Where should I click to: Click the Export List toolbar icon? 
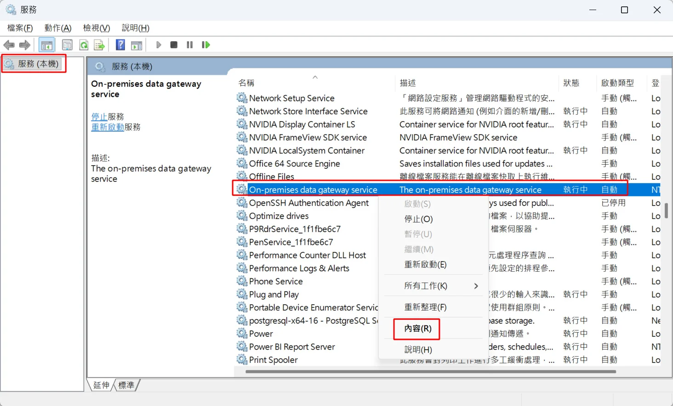point(99,45)
